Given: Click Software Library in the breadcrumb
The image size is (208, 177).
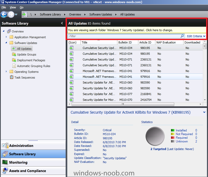Looking at the screenshot, I should point(50,14).
